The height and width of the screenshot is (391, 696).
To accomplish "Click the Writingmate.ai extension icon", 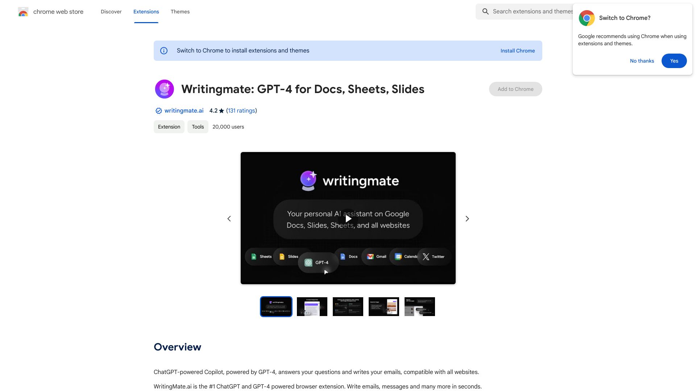I will pyautogui.click(x=164, y=89).
